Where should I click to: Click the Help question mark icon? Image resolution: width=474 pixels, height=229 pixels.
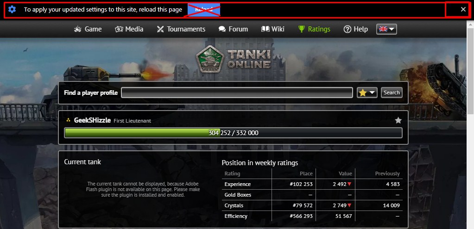(348, 29)
